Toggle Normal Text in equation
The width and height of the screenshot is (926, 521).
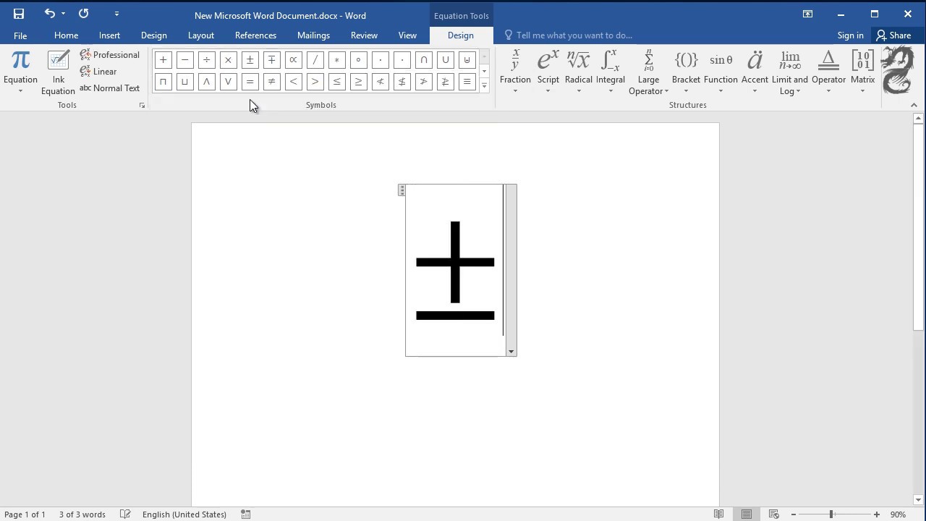coord(110,88)
